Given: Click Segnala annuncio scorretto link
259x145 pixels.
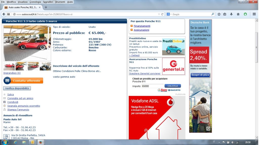Looking at the screenshot, I should pyautogui.click(x=24, y=106).
